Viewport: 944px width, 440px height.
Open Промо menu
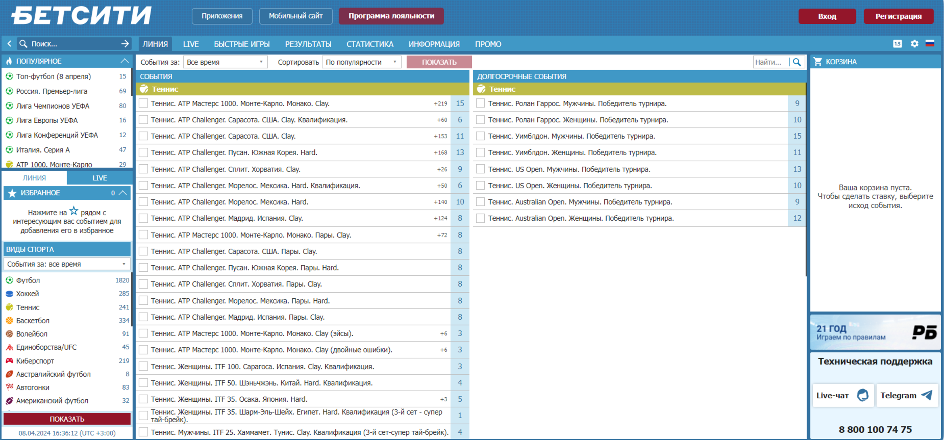coord(488,44)
